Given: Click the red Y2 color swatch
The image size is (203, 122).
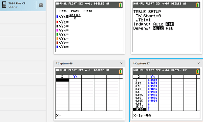Looking at the screenshot, I should (57, 22).
